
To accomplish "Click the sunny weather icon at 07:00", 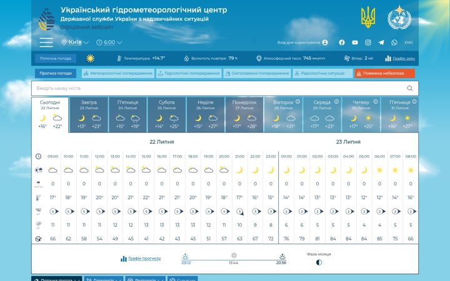I will click(395, 170).
